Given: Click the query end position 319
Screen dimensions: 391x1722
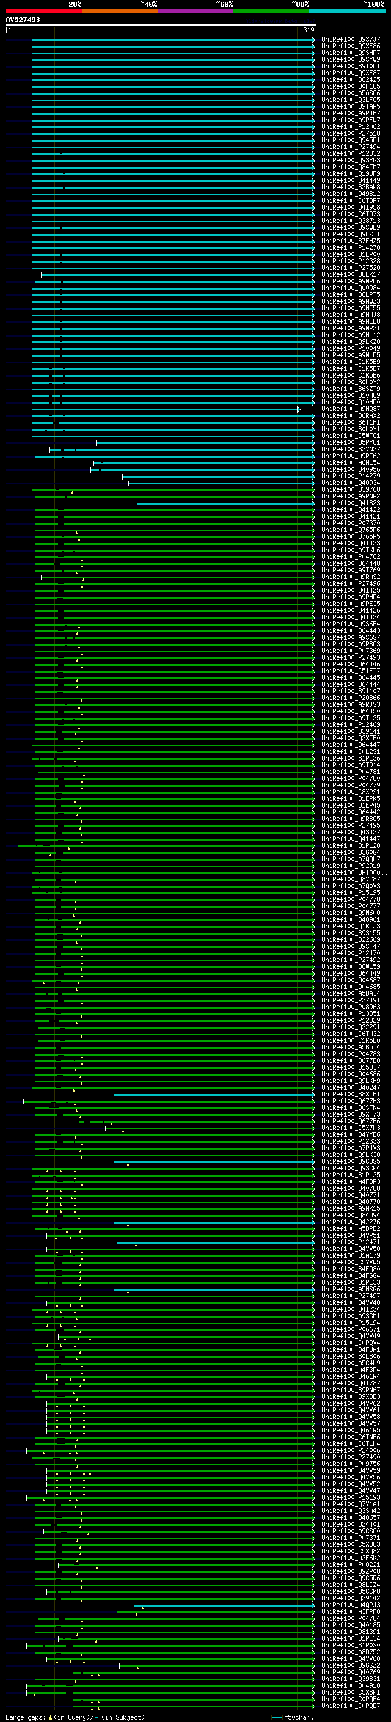Looking at the screenshot, I should pyautogui.click(x=309, y=30).
